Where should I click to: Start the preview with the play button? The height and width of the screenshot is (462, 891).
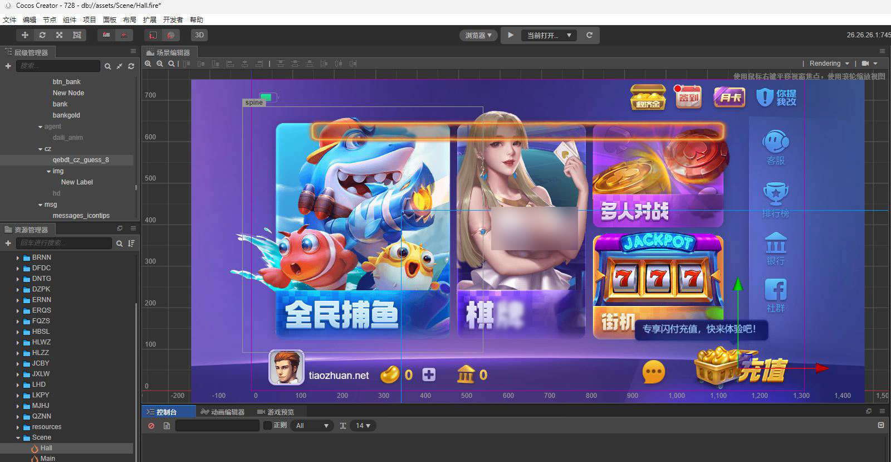click(x=511, y=35)
